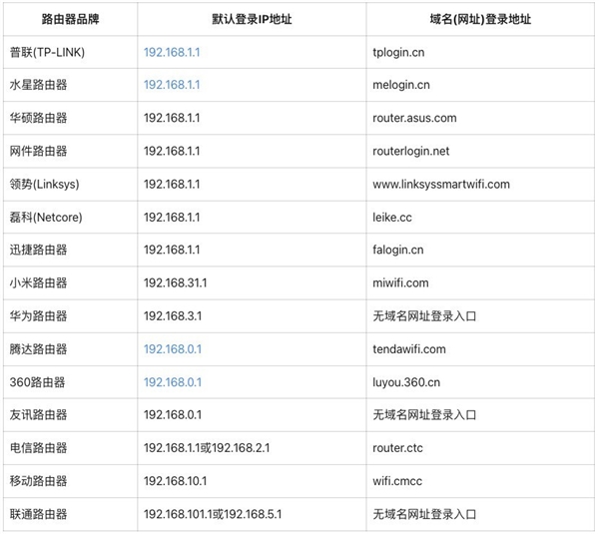Click the routerlogin.net address
This screenshot has height=534, width=599.
pos(410,151)
